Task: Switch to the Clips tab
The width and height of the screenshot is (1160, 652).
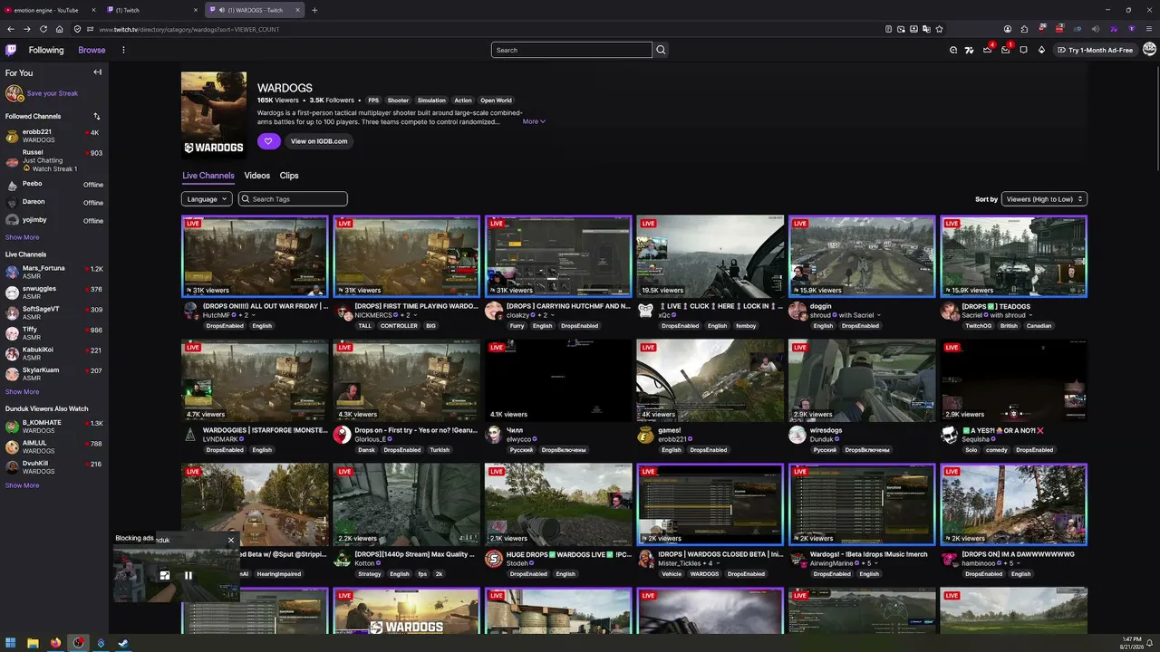Action: [289, 176]
